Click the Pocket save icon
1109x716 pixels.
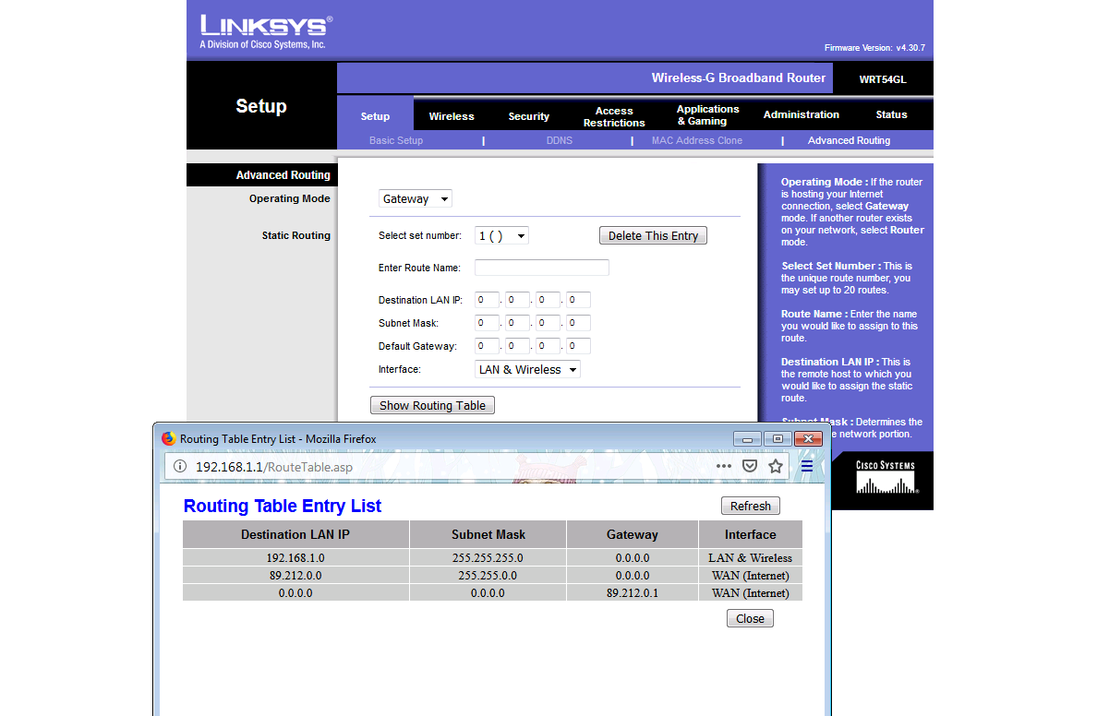tap(750, 467)
